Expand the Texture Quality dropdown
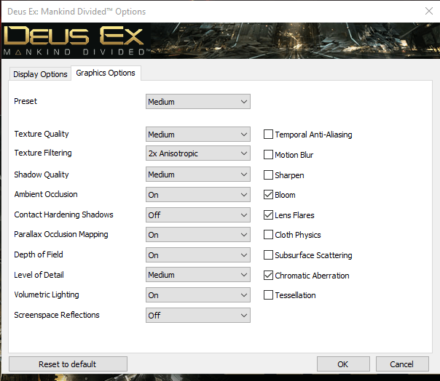 tap(198, 135)
